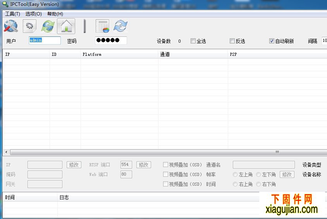Click the horizontal scrollbar left arrow
The width and height of the screenshot is (327, 219).
pos(6,152)
